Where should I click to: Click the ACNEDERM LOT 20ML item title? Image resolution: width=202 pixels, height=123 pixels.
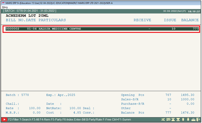click(x=27, y=16)
